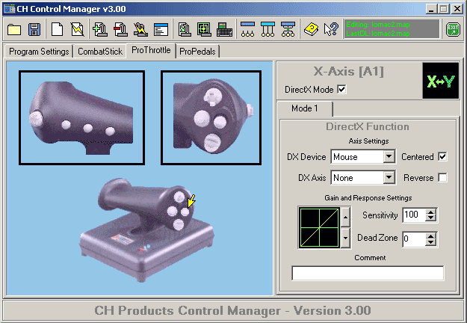
Task: Open the script editor window icon
Action: click(161, 29)
